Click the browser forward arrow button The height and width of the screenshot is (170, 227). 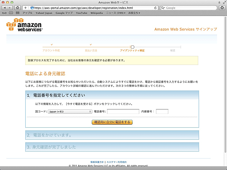coord(11,8)
